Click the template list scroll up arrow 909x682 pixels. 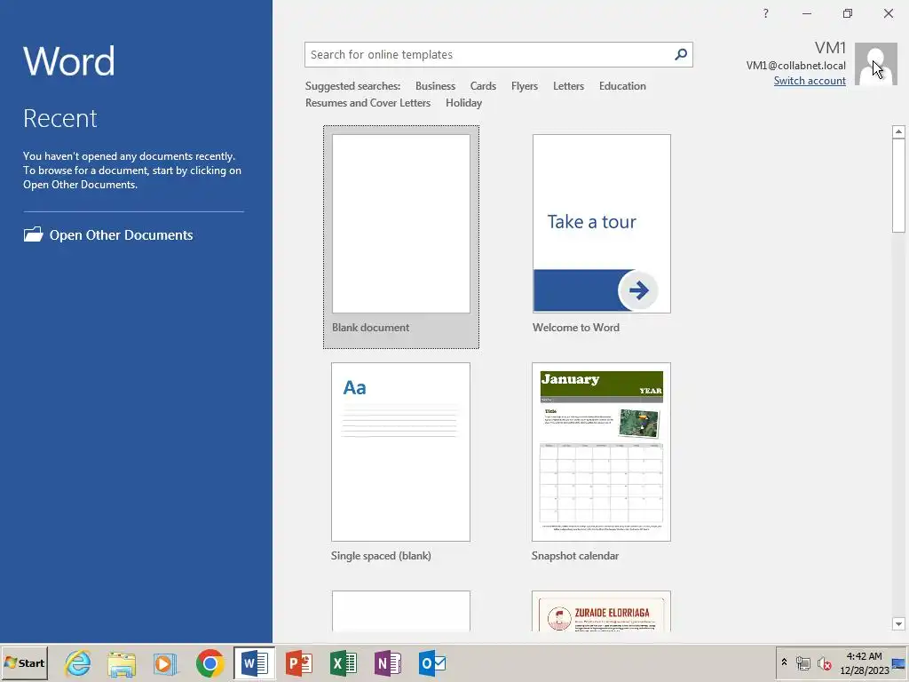[x=898, y=131]
